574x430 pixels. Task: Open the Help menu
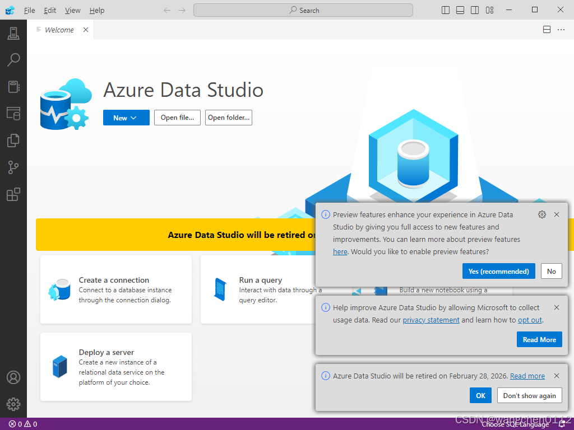pos(97,10)
